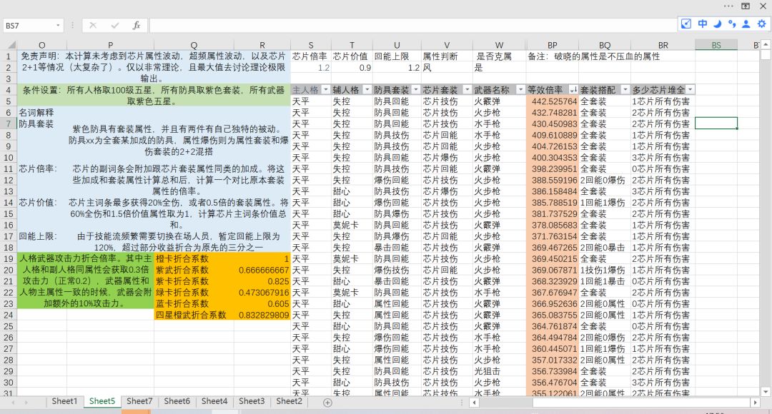Image resolution: width=772 pixels, height=414 pixels.
Task: Select the cell with value 432.748281
Action: click(553, 113)
